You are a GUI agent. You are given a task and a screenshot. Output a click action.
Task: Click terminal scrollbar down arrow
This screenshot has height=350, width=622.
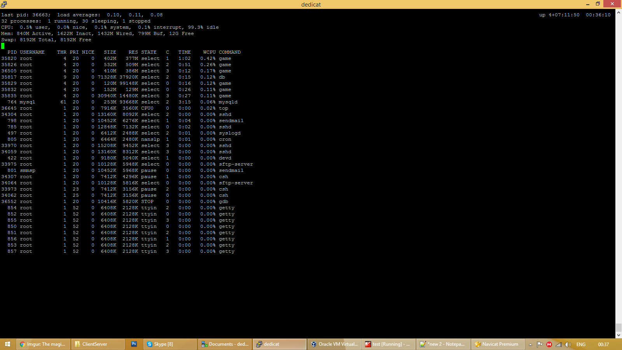619,335
